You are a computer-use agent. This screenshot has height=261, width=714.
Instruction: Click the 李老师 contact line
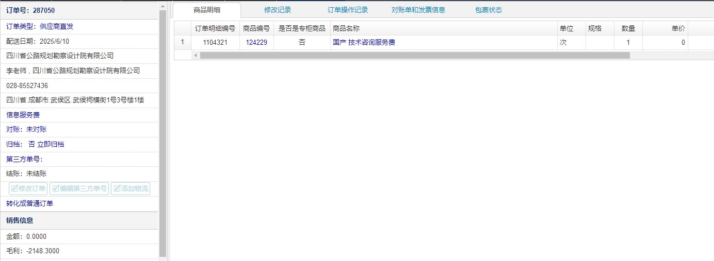(x=73, y=71)
